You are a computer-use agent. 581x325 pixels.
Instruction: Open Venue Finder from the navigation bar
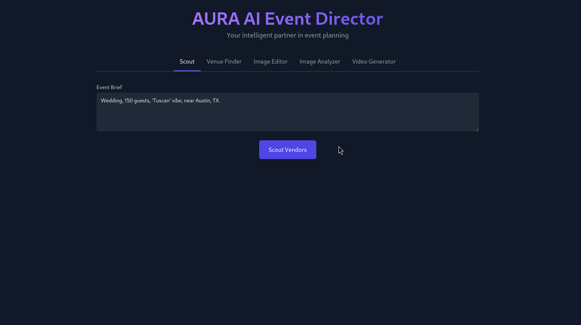pyautogui.click(x=224, y=61)
